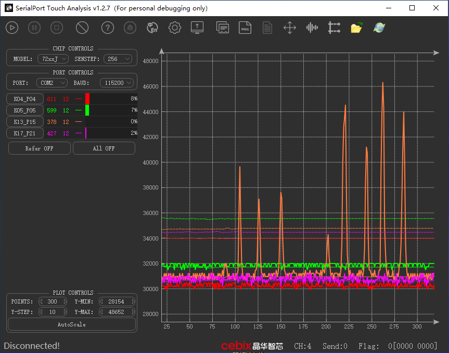Increase Y-MAX with its right arrow
This screenshot has width=449, height=353.
click(133, 312)
